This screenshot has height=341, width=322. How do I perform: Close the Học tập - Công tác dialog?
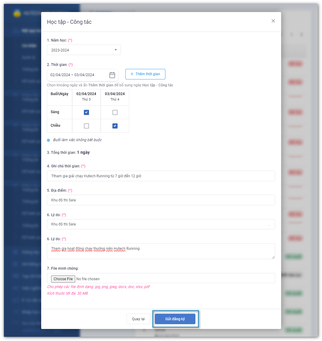[273, 21]
